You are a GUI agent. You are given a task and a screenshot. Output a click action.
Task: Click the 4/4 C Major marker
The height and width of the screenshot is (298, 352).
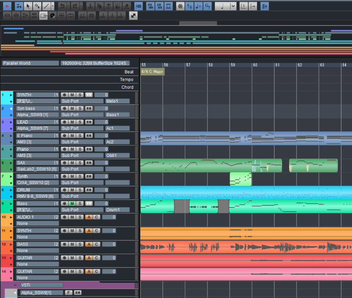152,72
